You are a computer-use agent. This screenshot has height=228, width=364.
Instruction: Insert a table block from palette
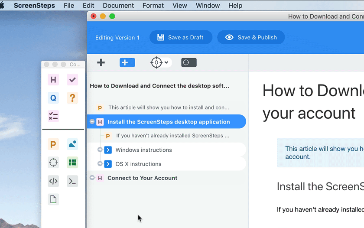point(72,162)
